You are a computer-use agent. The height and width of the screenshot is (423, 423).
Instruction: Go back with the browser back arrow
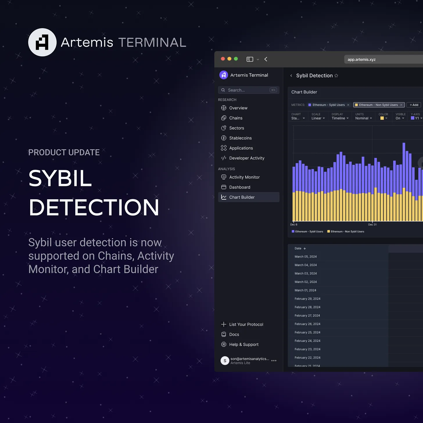coord(266,59)
